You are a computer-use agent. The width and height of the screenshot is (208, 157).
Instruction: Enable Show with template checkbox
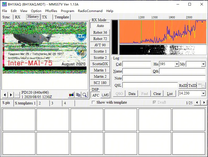click(93, 103)
